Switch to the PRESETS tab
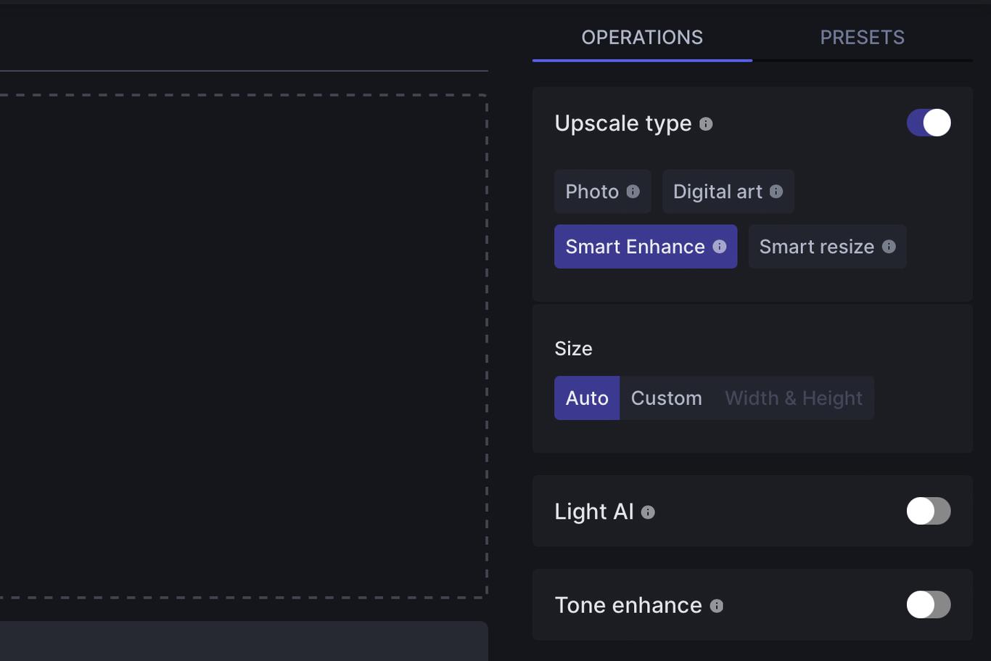Image resolution: width=991 pixels, height=661 pixels. click(863, 37)
